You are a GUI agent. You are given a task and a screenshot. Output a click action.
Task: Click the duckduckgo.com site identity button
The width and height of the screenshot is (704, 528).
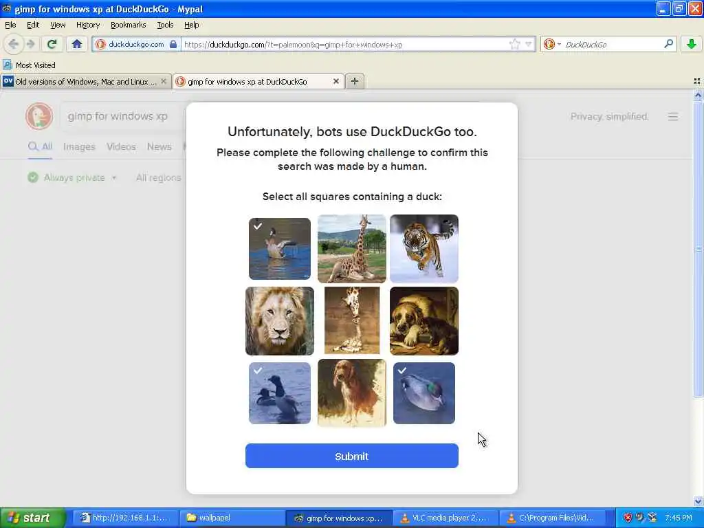(137, 44)
